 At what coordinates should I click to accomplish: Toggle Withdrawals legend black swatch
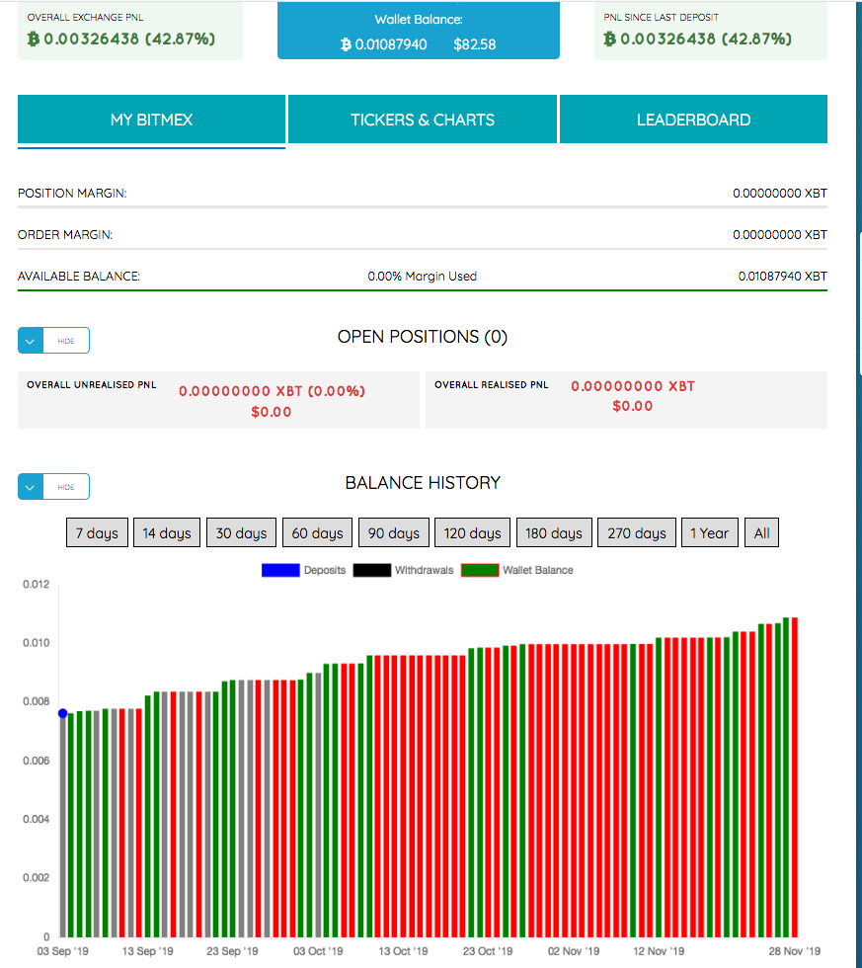pos(372,571)
